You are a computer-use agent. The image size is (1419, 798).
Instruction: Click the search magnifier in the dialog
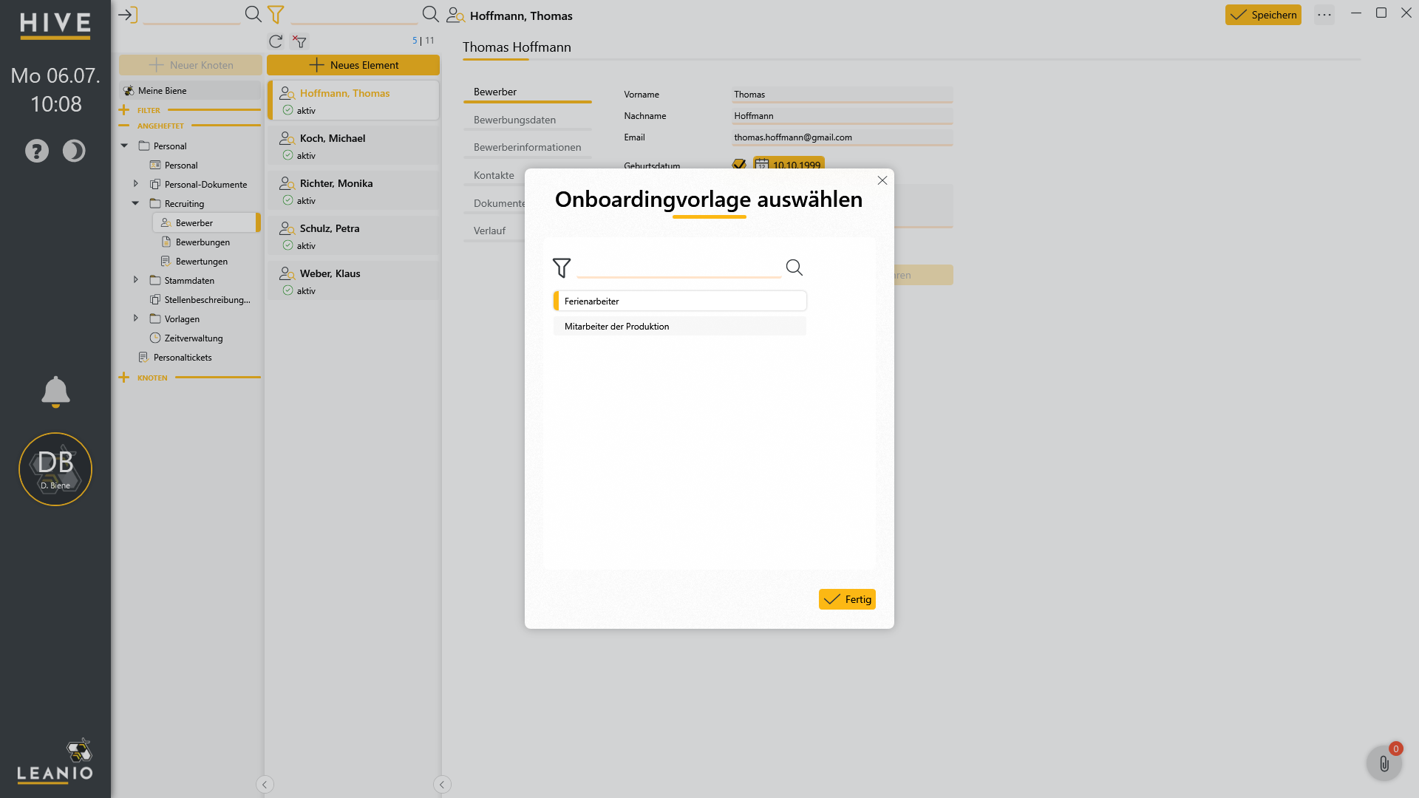point(794,267)
